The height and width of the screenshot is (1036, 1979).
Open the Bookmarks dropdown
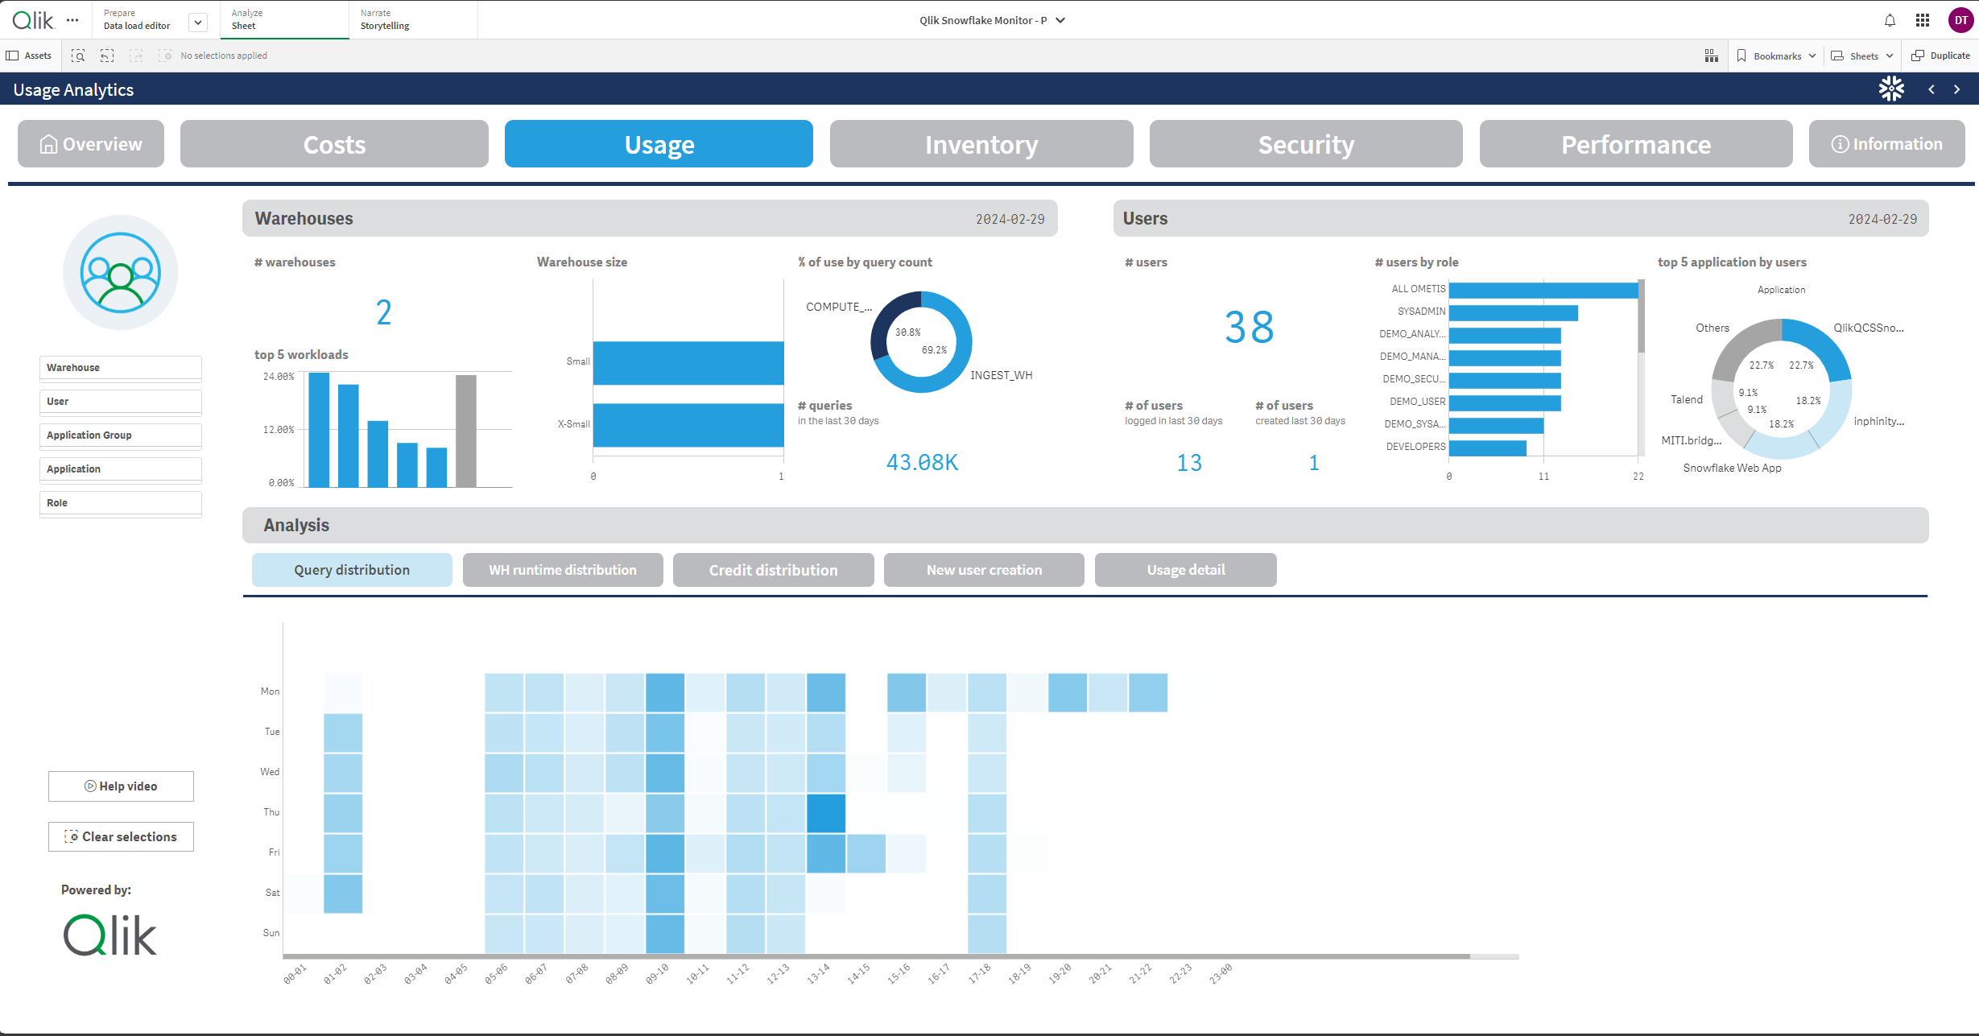pos(1774,55)
